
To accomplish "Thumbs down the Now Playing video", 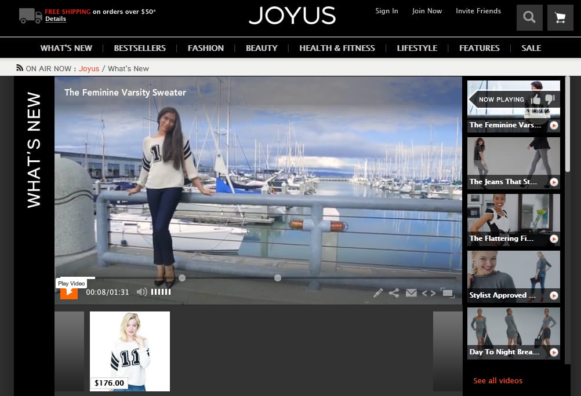I will [x=549, y=98].
